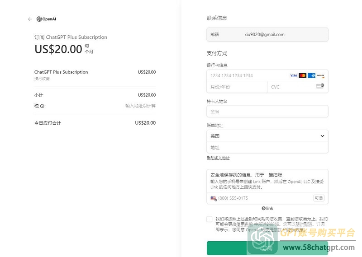362x257 pixels.
Task: Click the 今日应付合计 label
Action: (48, 123)
